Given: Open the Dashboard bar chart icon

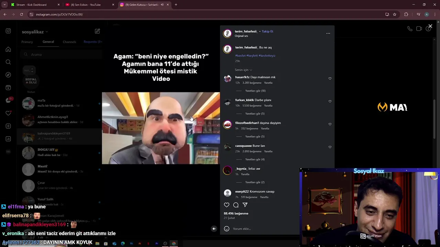Looking at the screenshot, I should coord(8,139).
